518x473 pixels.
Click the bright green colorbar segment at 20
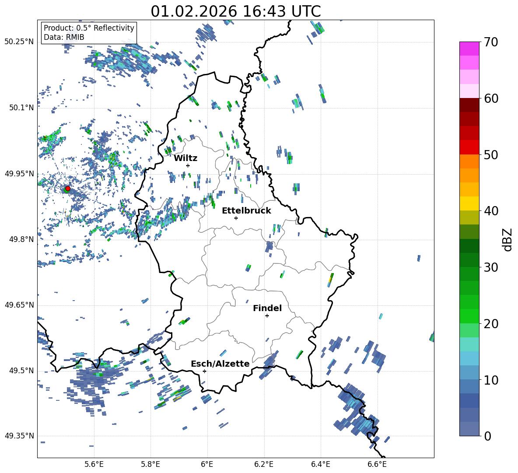[469, 316]
